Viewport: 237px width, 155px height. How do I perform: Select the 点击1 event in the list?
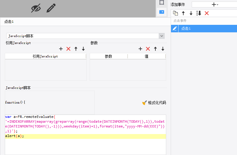(x=208, y=28)
